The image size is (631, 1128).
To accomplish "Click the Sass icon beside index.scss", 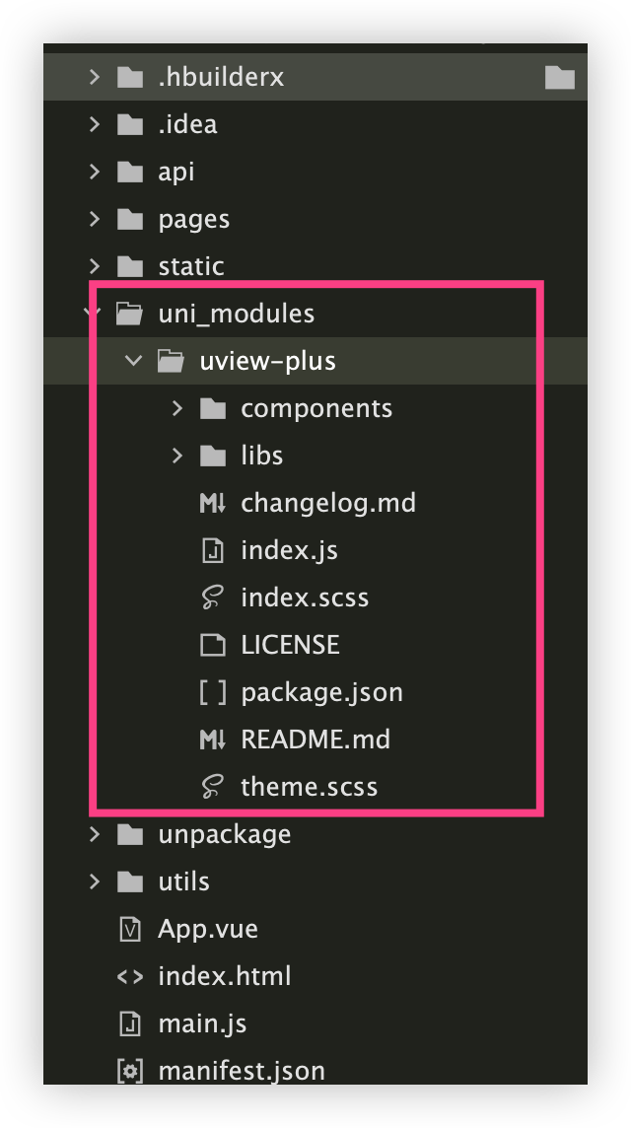I will point(213,598).
